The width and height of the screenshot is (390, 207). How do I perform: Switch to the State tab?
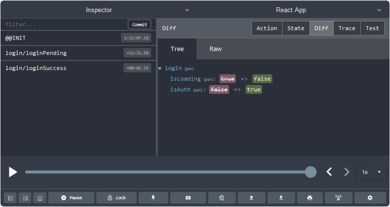(296, 28)
